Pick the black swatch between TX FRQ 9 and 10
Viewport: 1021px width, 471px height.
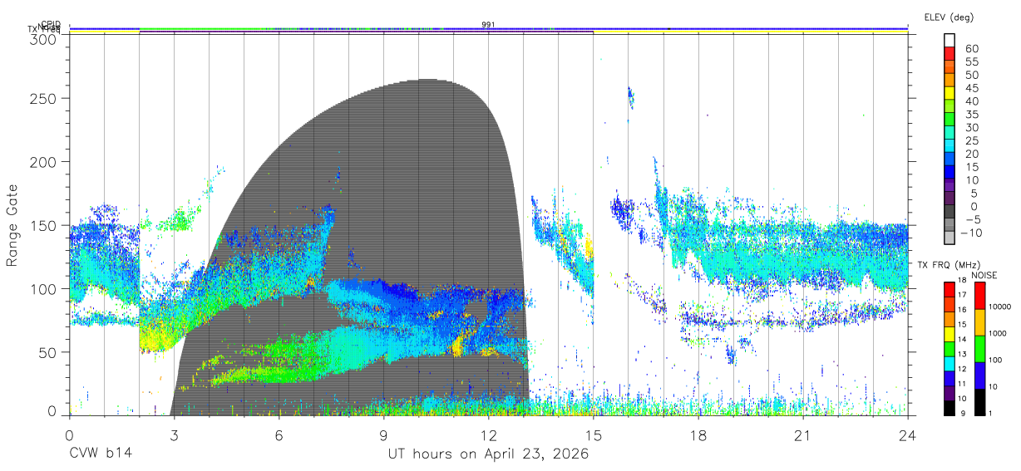[x=949, y=407]
